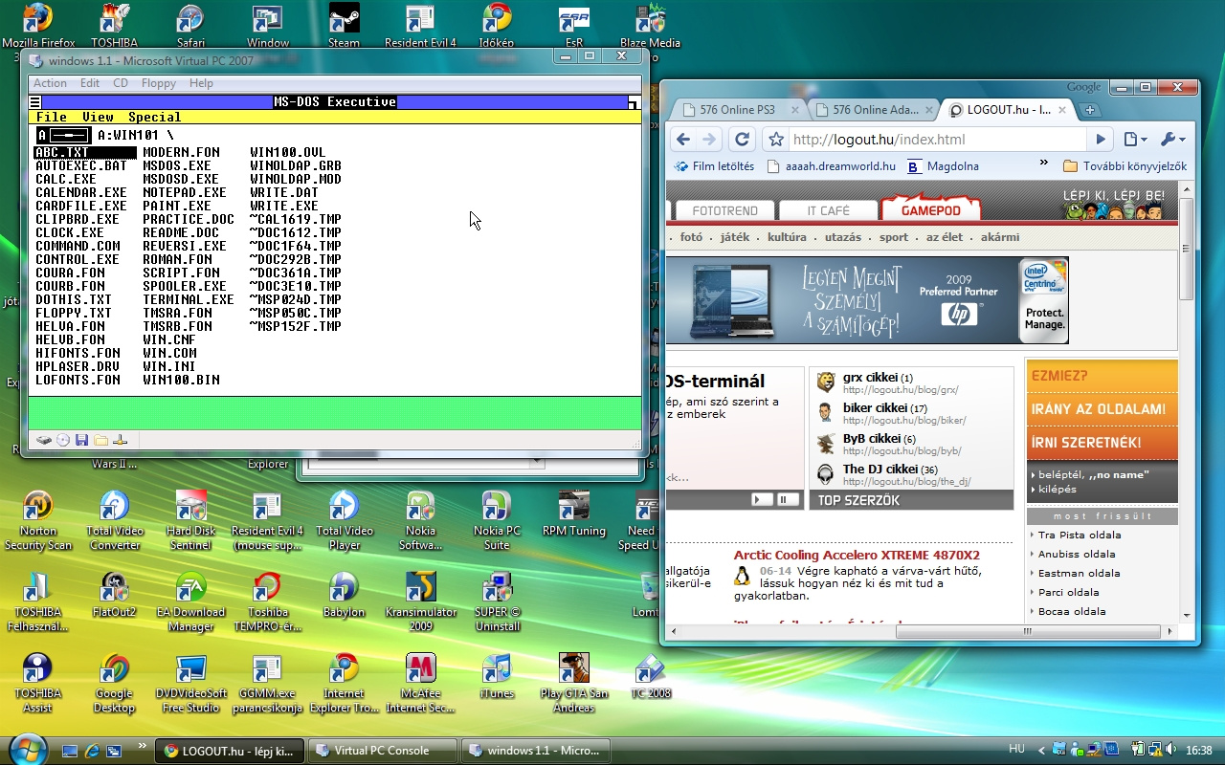Select NOTEPAD.EXE in file list
This screenshot has height=765, width=1225.
pyautogui.click(x=185, y=192)
